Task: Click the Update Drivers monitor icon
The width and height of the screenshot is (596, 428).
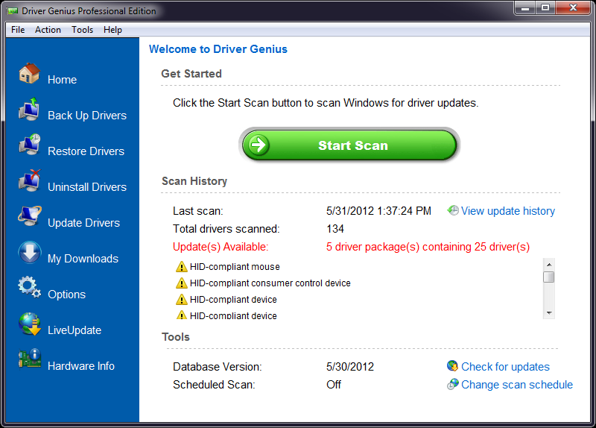Action: click(x=29, y=216)
